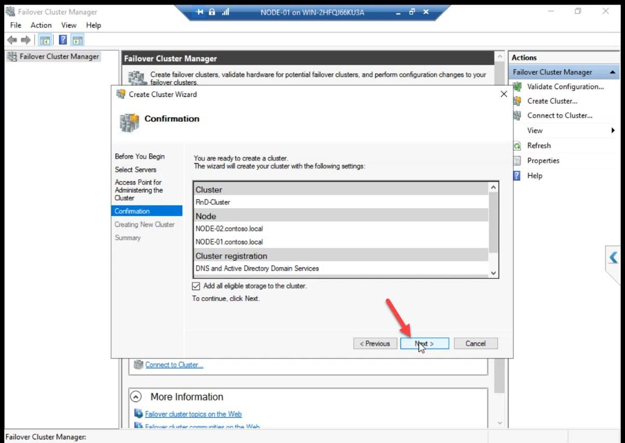
Task: Click Connect to Cluster link in main pane
Action: point(174,365)
